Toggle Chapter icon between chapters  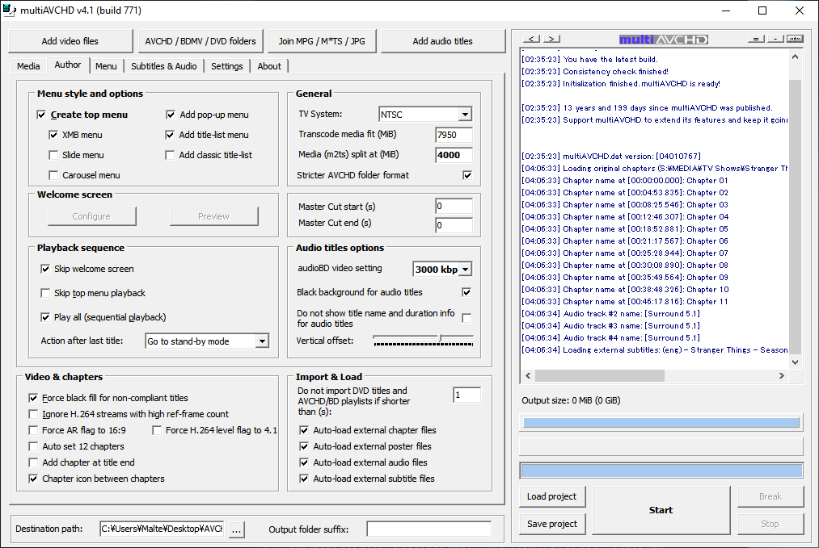pyautogui.click(x=33, y=479)
